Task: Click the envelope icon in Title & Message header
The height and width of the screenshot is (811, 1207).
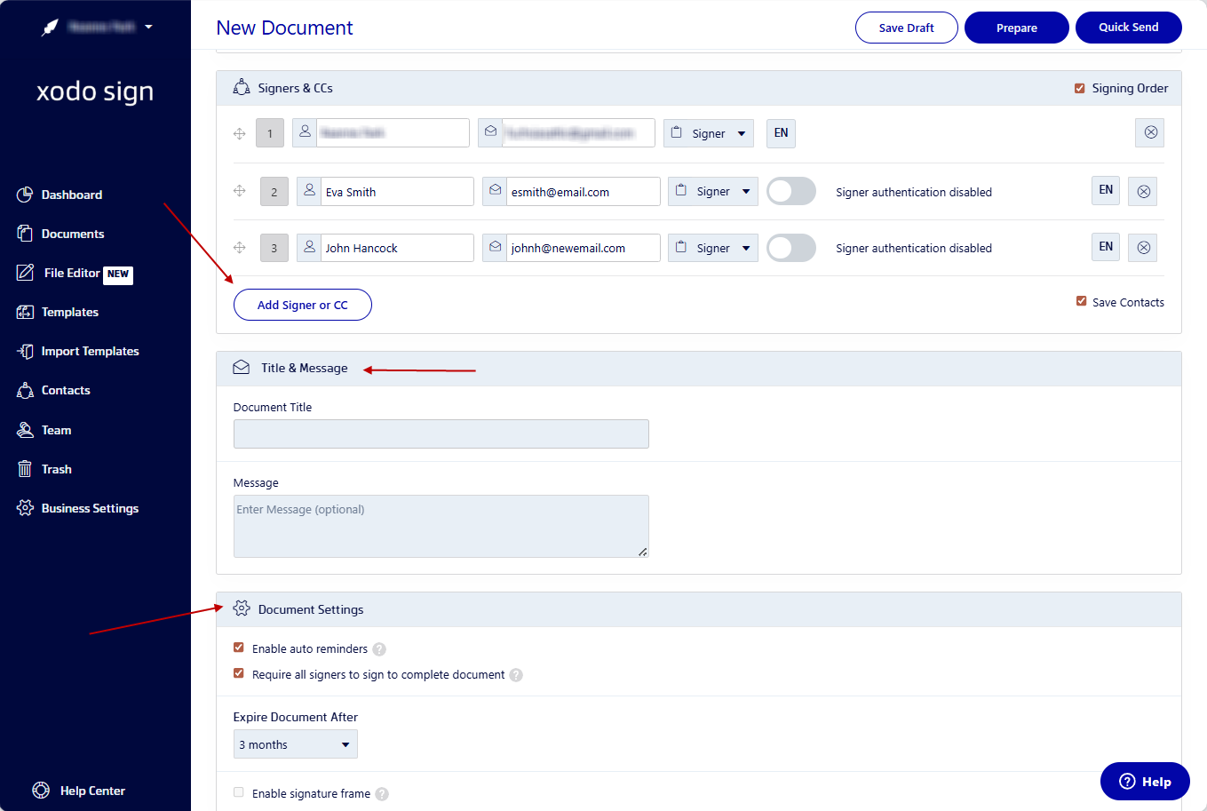Action: (241, 367)
